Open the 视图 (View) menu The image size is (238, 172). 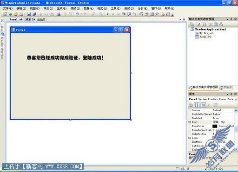click(34, 8)
